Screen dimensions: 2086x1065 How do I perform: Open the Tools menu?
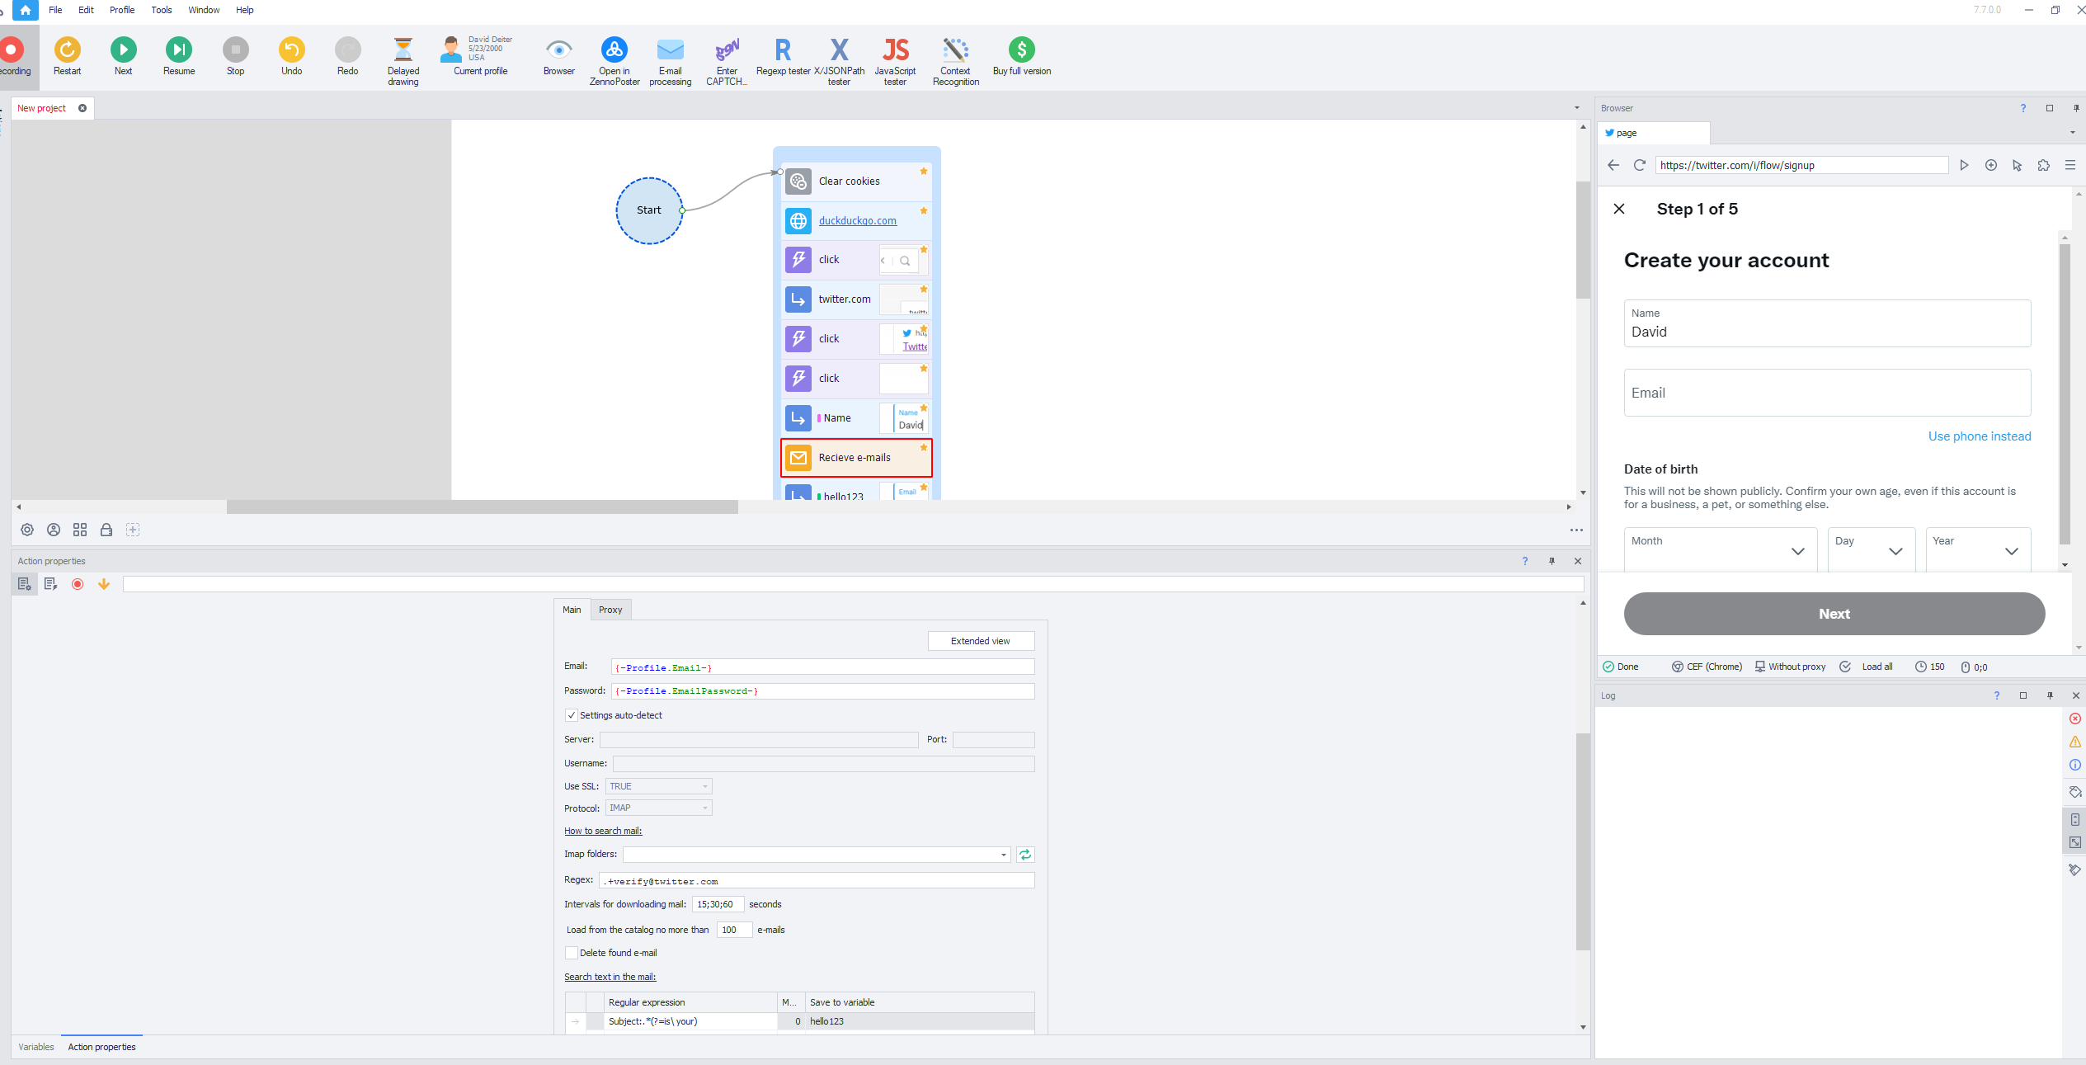pos(162,10)
